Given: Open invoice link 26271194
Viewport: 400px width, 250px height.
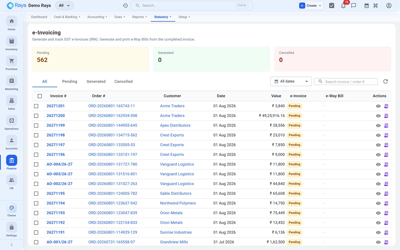Looking at the screenshot, I should pos(55,203).
